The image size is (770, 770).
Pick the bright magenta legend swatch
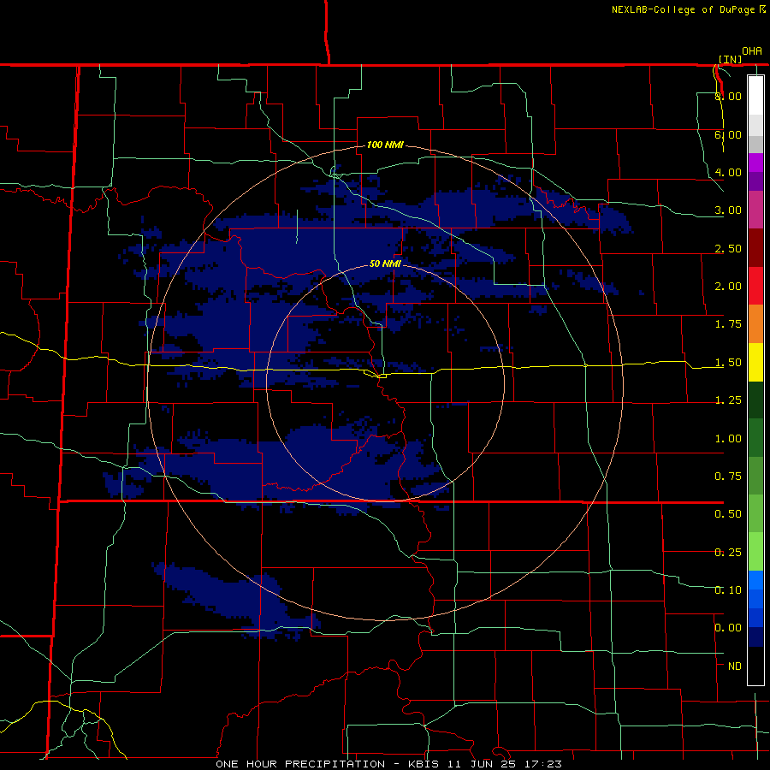755,163
